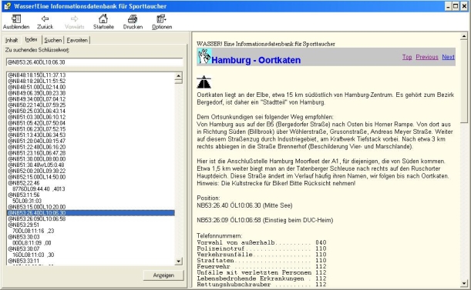
Task: Select index sub-entry 877ÖL09:44.40 ,4013
Action: click(x=39, y=189)
